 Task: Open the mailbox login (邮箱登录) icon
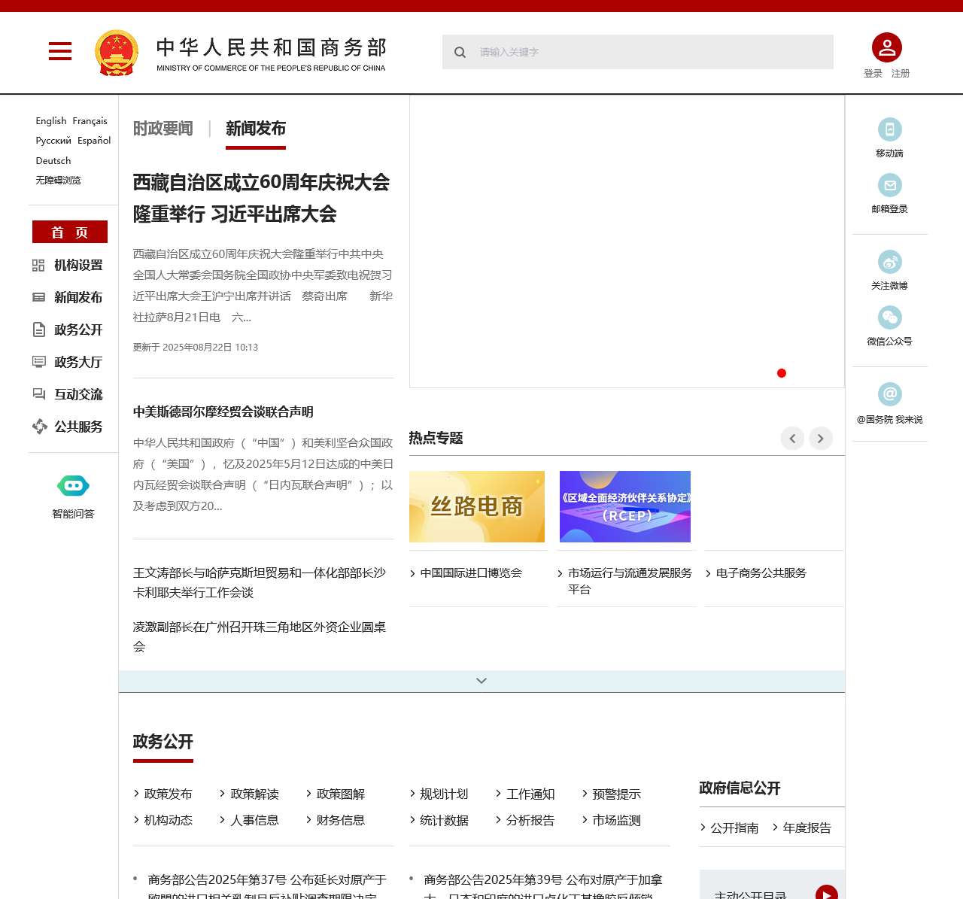pos(889,185)
